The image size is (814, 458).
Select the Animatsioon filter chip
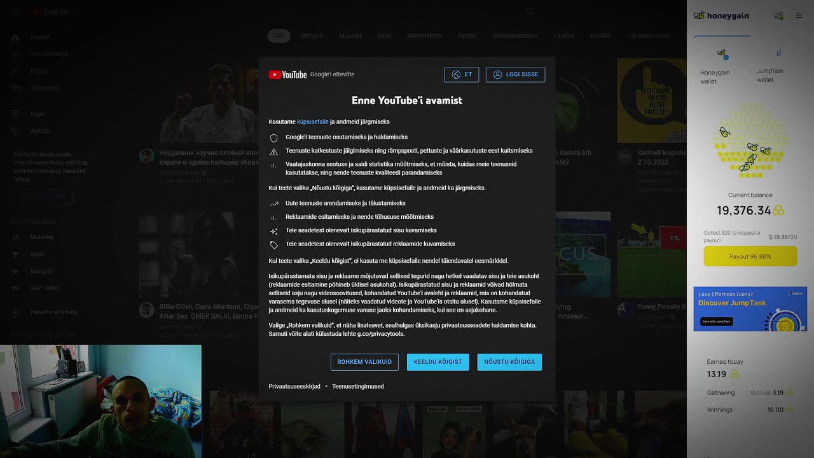click(424, 36)
